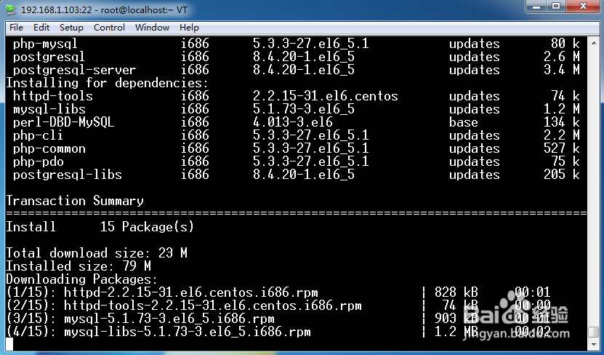Click the vertical scrollbar thumb
Screen dimensions: 604x355
[594, 332]
